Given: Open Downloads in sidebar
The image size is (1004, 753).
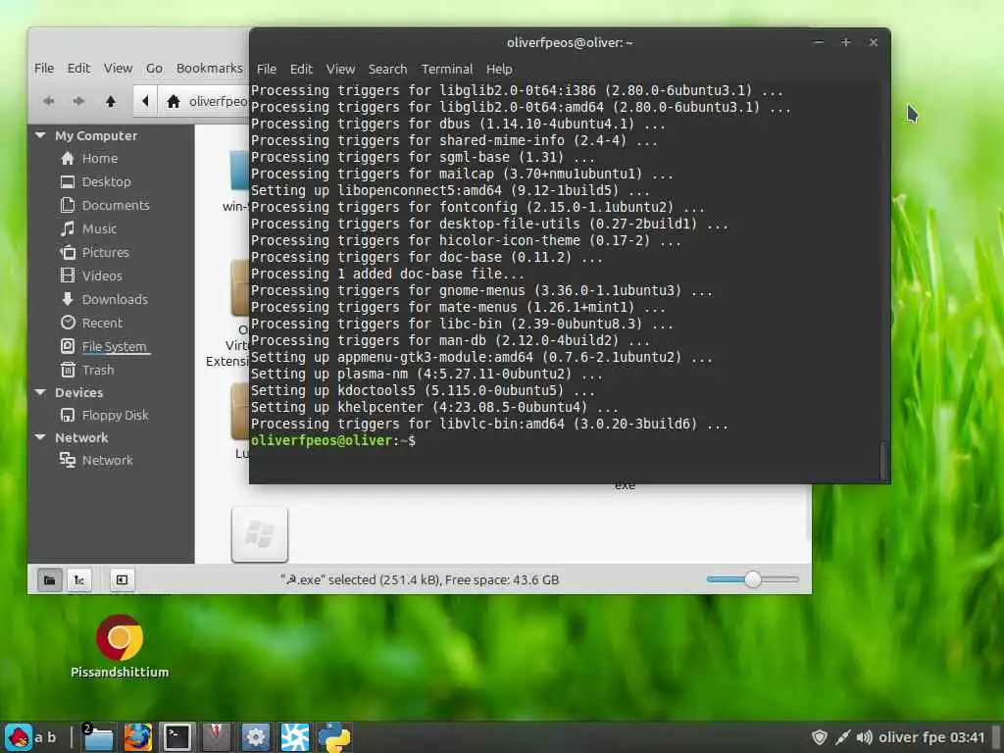Looking at the screenshot, I should (x=115, y=299).
